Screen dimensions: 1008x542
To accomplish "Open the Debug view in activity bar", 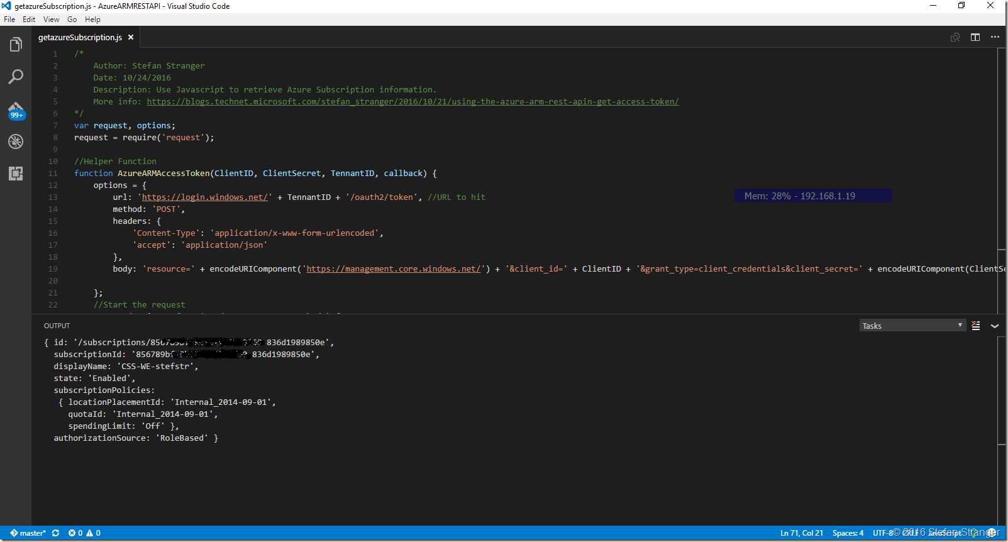I will click(16, 141).
